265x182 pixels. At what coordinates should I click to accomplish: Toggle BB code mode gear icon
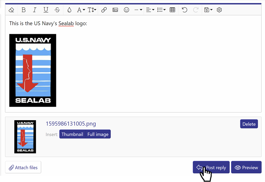coord(219,10)
